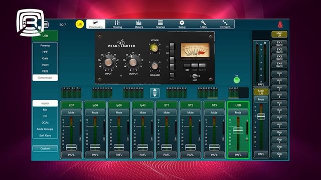Select the Ip40 channel name strip

click(142, 105)
